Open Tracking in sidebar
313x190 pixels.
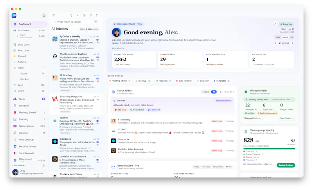29,119
